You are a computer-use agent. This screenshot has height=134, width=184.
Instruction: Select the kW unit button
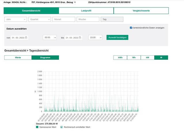coord(147,57)
